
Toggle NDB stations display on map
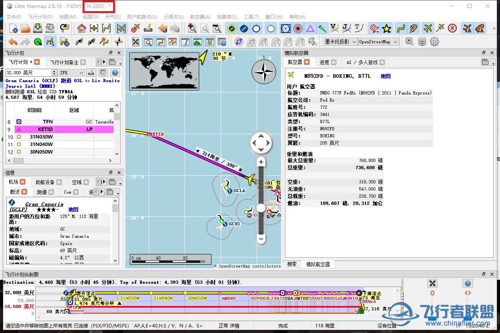pyautogui.click(x=298, y=29)
